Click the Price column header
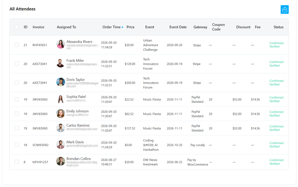Viewport: 298px width, 187px height. (x=130, y=27)
